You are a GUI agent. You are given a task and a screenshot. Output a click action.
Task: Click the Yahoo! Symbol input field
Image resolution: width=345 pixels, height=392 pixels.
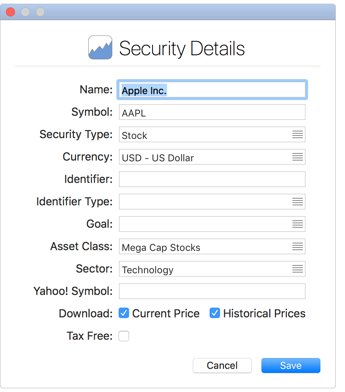click(212, 291)
